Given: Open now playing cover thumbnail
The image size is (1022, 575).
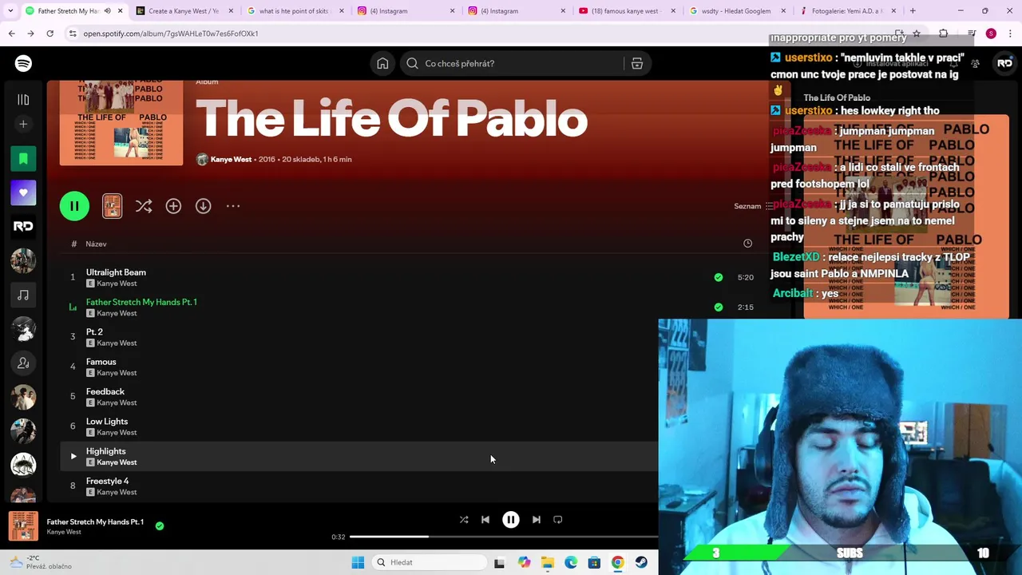Looking at the screenshot, I should (x=23, y=526).
